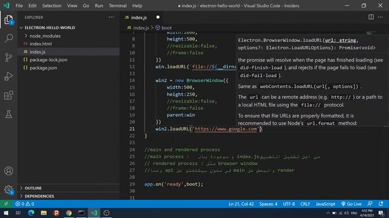Open Chrome from taskbar
Screen dimensions: 389x218
(69, 213)
